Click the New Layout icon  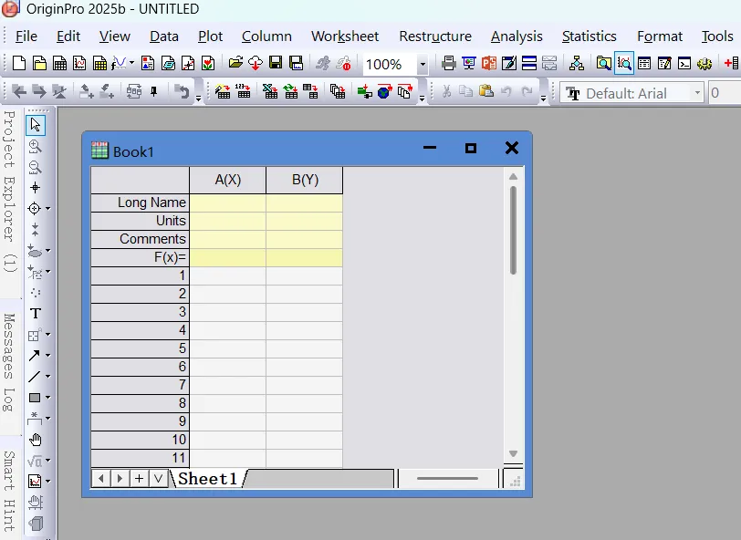(x=148, y=63)
